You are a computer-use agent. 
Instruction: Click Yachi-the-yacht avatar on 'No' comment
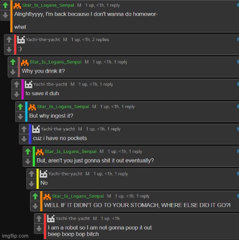pos(43,174)
